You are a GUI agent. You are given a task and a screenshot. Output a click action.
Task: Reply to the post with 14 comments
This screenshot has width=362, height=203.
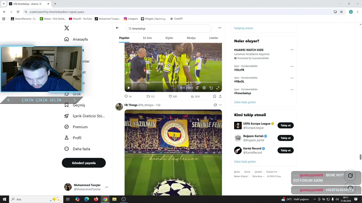[x=128, y=96]
